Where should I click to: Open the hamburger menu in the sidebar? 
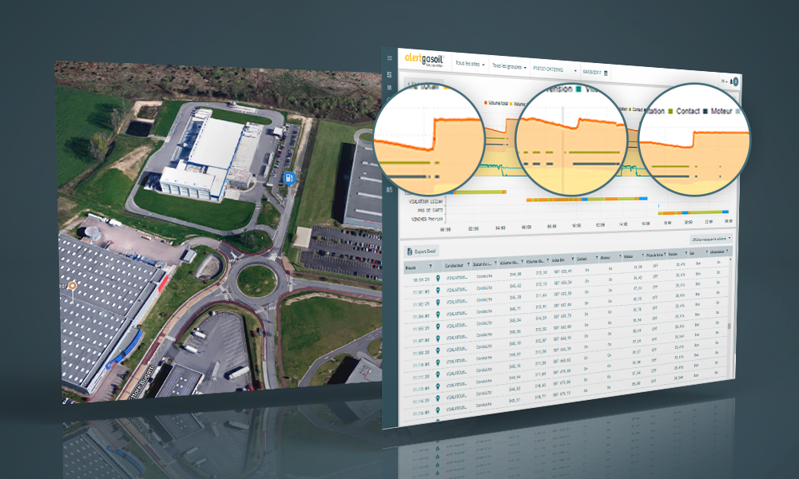390,58
